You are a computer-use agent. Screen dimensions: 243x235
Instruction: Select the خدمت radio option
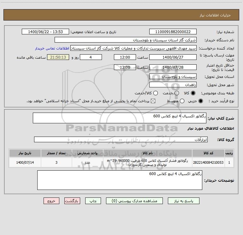(177, 93)
